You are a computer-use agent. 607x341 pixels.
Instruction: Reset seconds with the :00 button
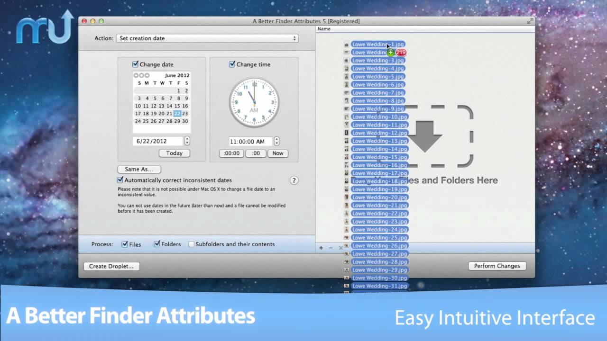256,153
